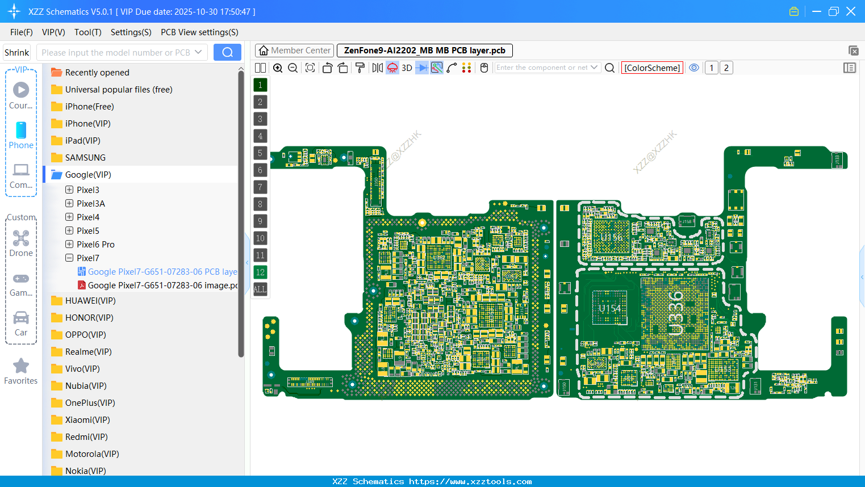Show ALL PCB layers

260,289
